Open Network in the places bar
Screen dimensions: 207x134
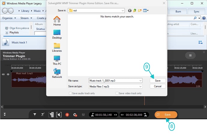click(57, 73)
